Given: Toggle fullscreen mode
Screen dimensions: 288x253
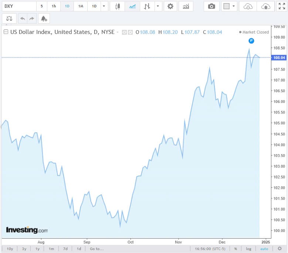Looking at the screenshot, I should point(282,6).
